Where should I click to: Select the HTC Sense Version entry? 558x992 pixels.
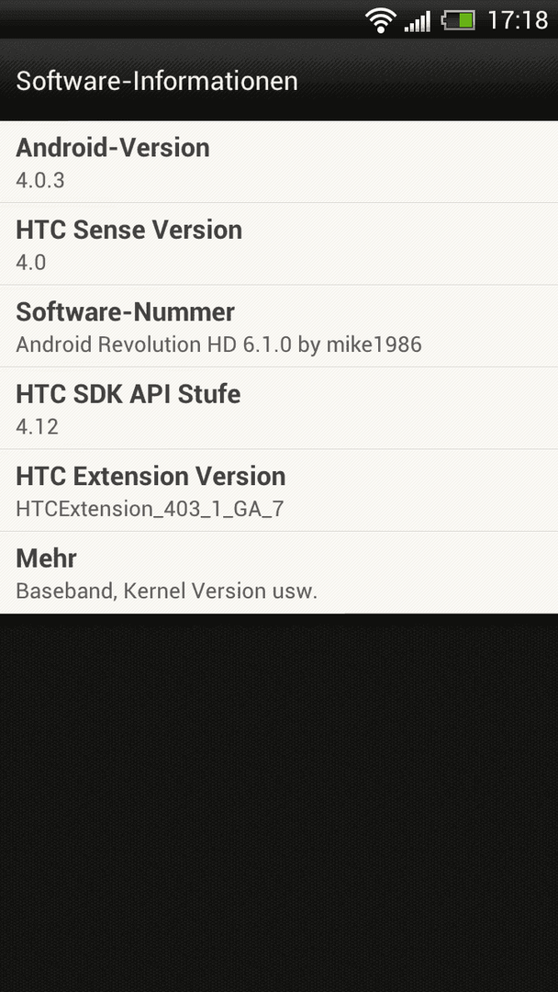279,244
